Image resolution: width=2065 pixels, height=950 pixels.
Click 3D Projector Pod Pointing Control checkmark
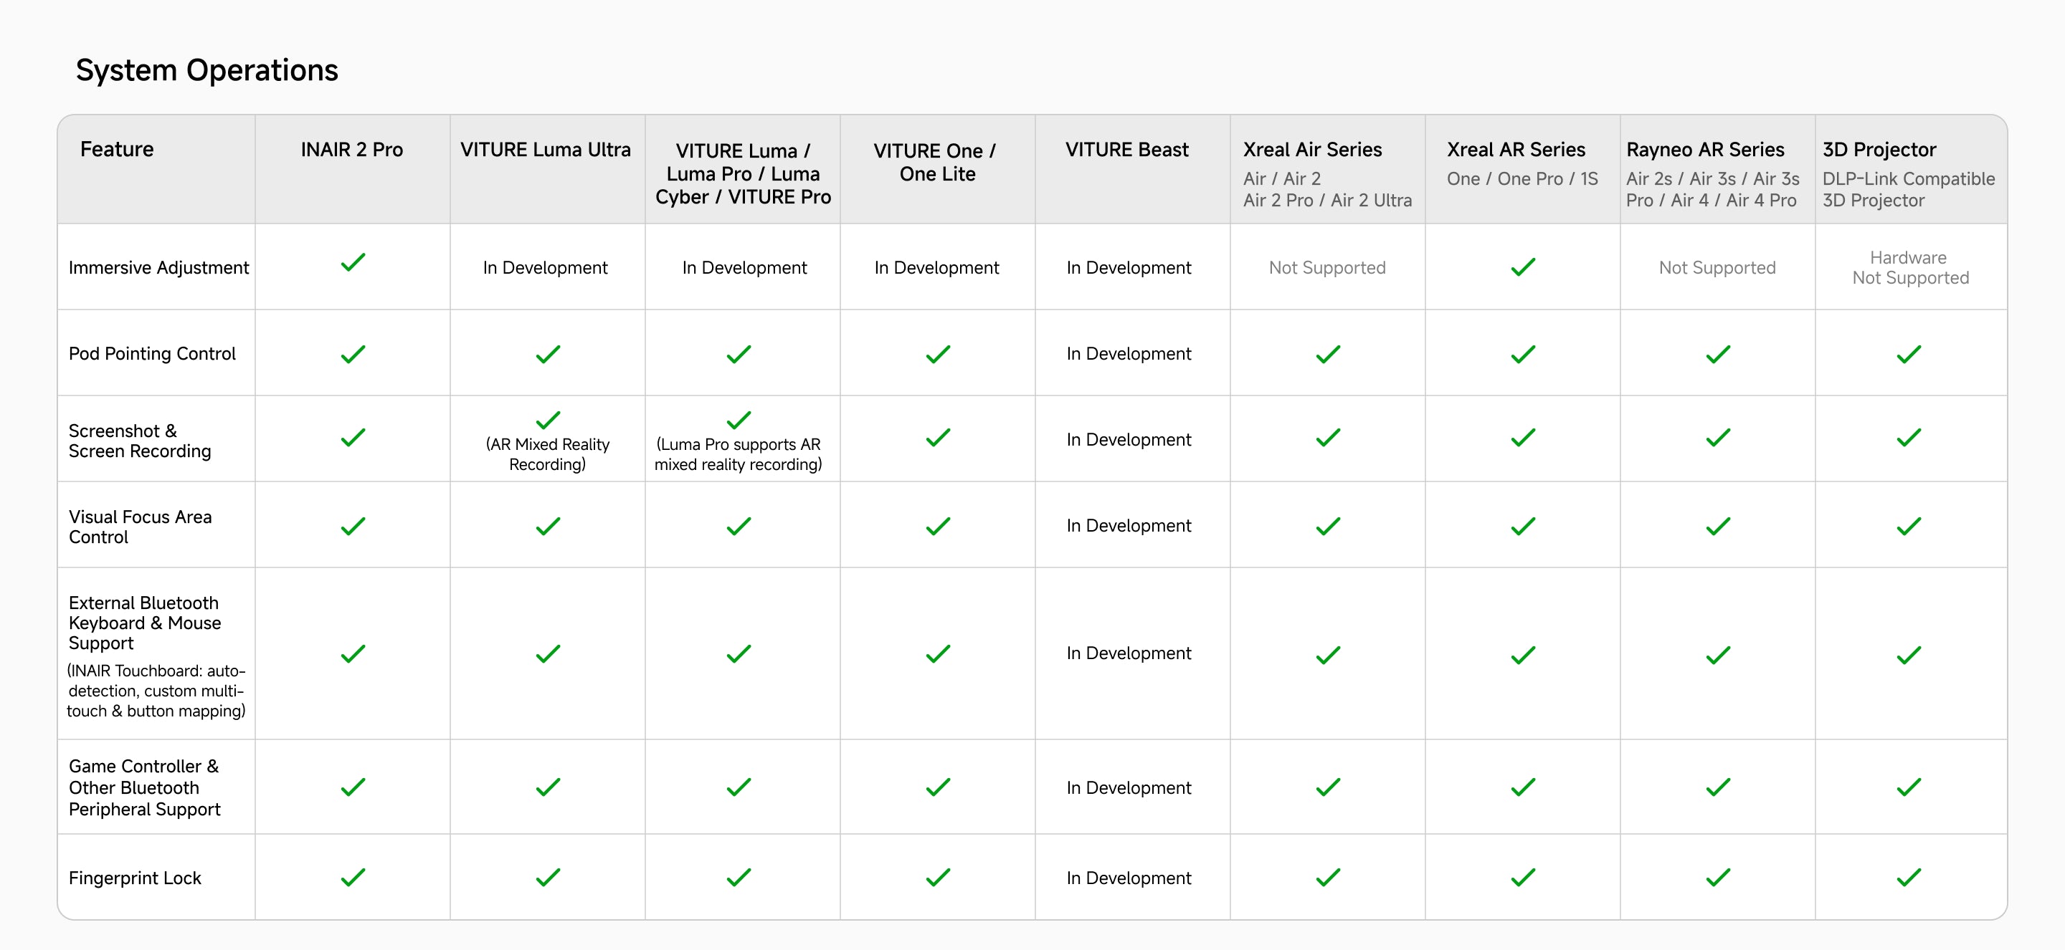(1909, 354)
